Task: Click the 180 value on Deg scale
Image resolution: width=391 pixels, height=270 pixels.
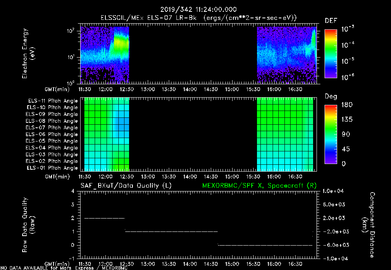Action: (x=347, y=105)
